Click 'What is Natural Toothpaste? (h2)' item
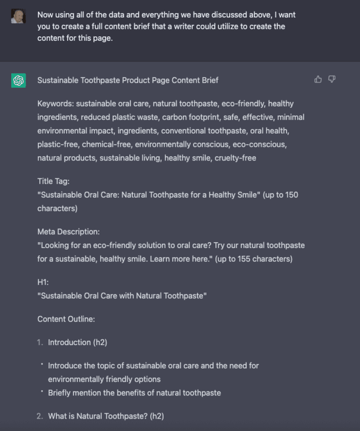 coord(106,416)
